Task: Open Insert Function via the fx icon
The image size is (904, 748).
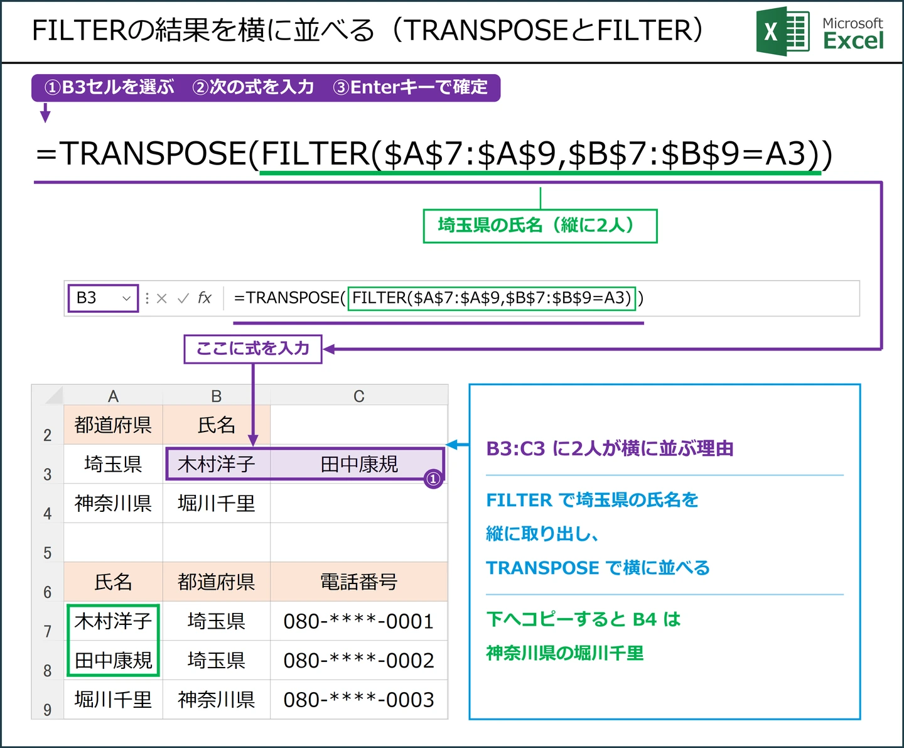Action: coord(205,298)
